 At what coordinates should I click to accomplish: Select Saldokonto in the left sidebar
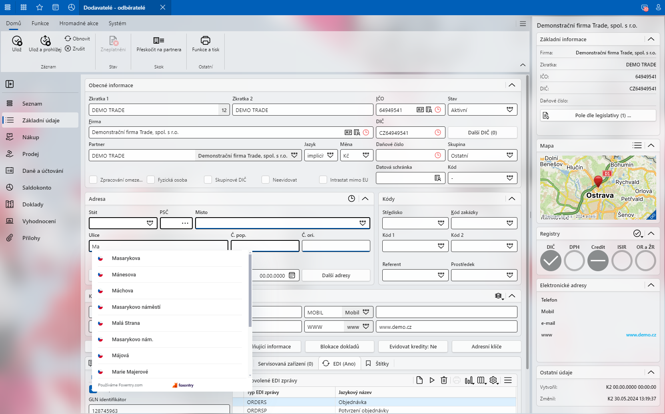pos(37,188)
